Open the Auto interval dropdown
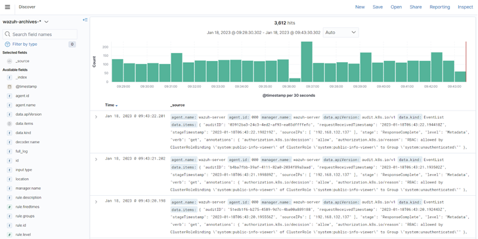This screenshot has width=478, height=239. [341, 33]
